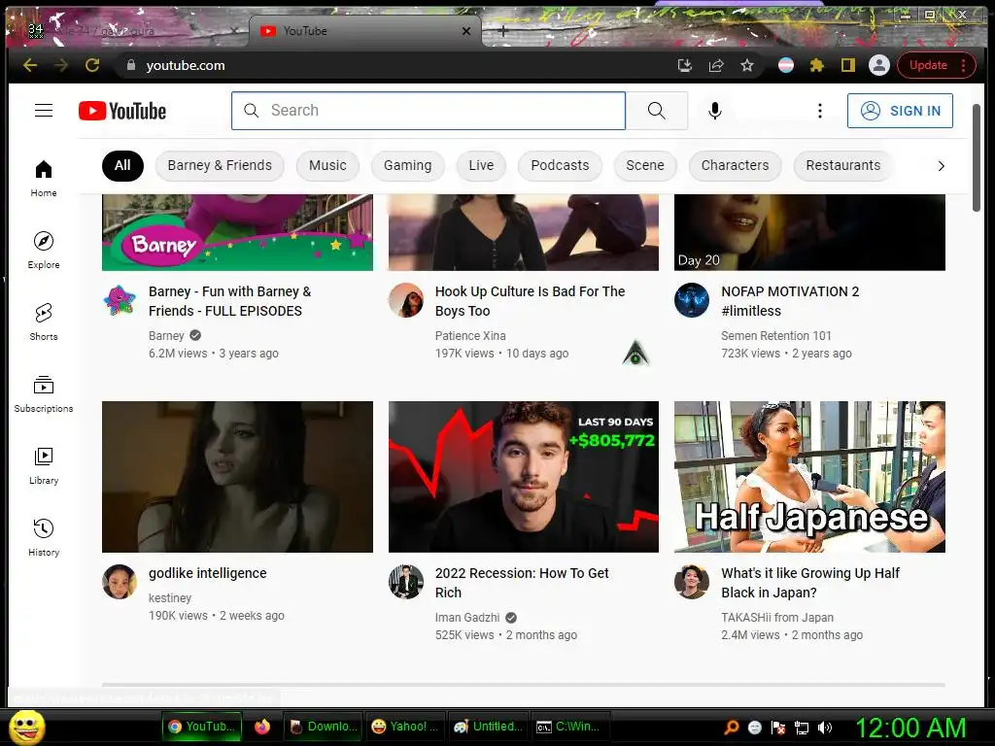The width and height of the screenshot is (995, 746).
Task: Select the Scene chip
Action: tap(645, 165)
